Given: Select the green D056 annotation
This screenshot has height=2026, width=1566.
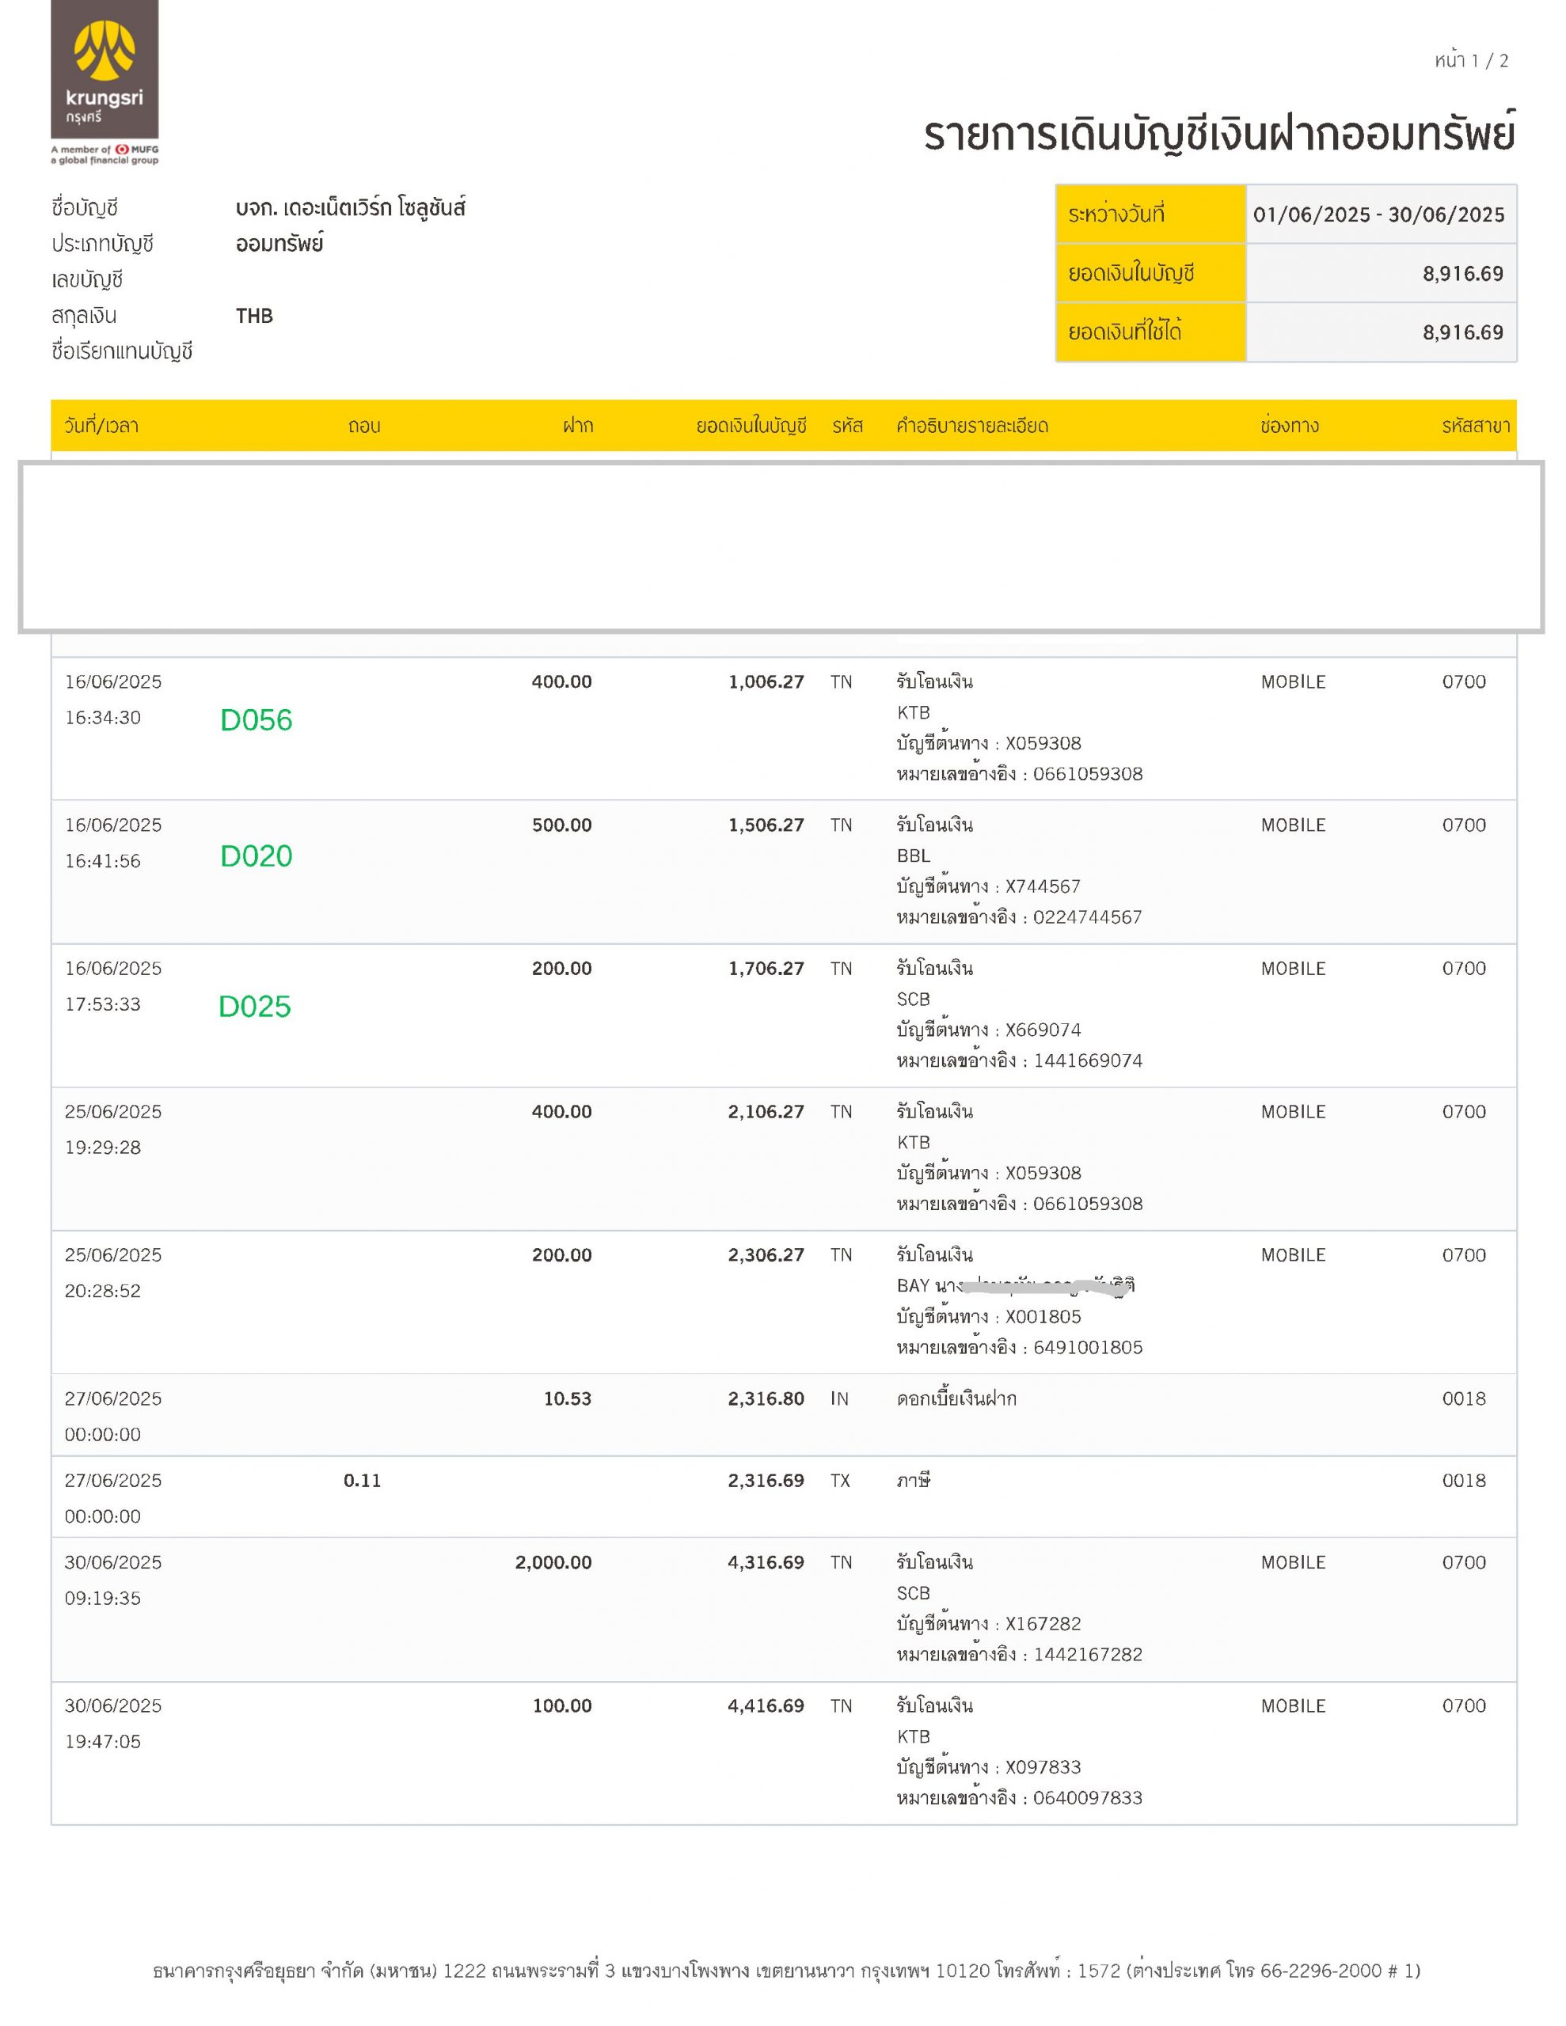Looking at the screenshot, I should click(x=257, y=720).
